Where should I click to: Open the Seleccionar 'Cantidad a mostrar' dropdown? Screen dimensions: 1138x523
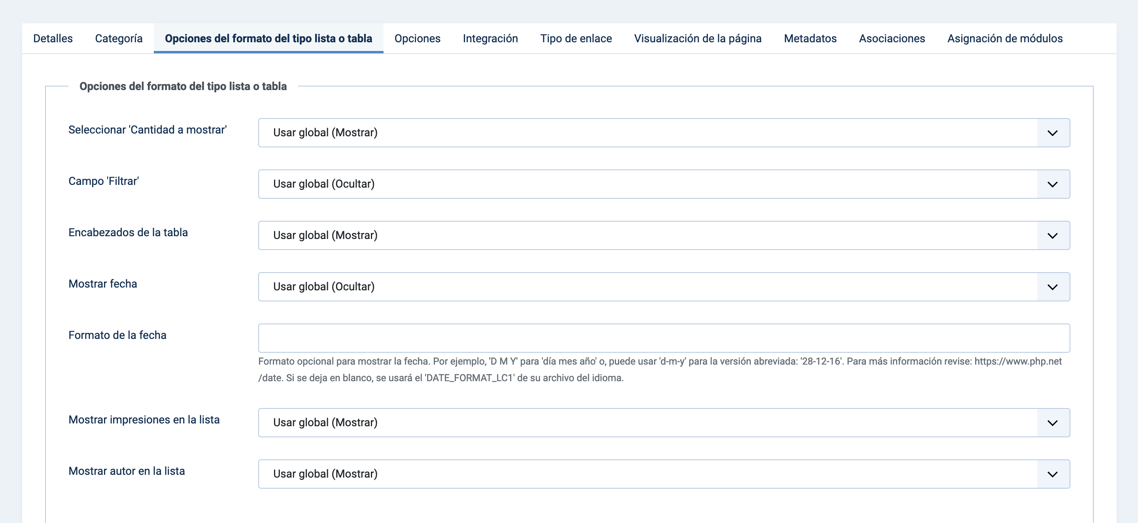[664, 133]
